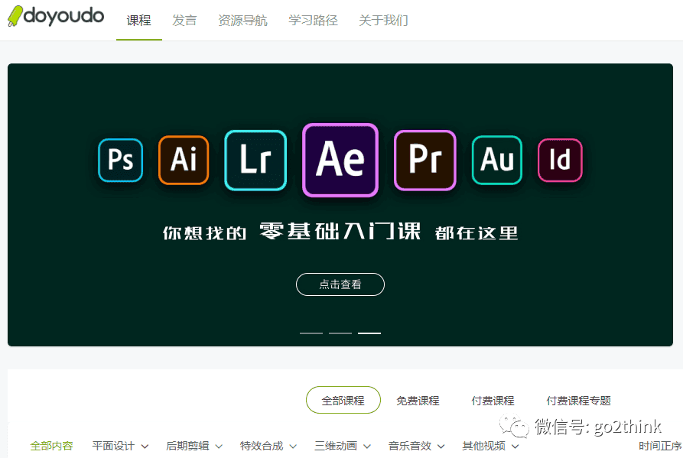
Task: Select the After Effects Ae icon
Action: tap(340, 160)
